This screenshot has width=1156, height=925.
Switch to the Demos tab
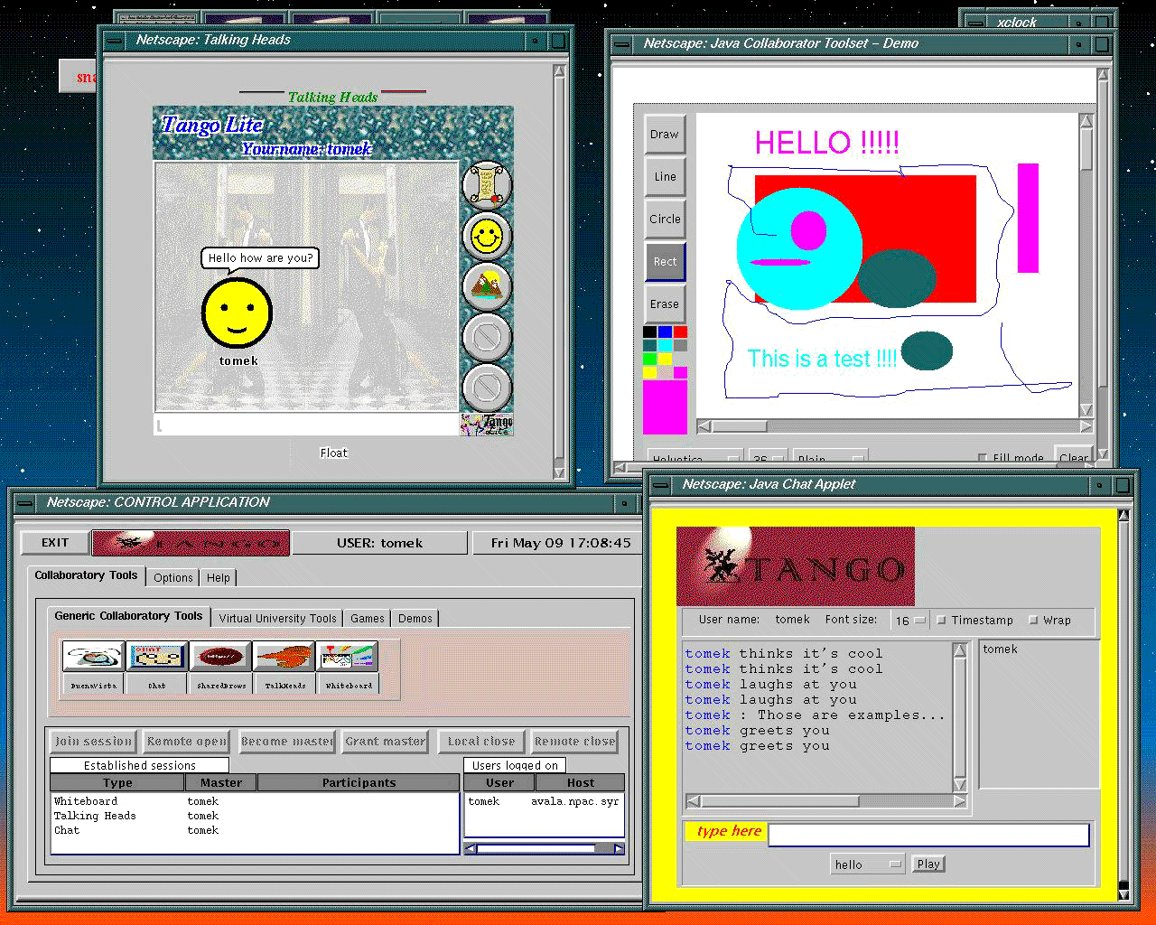tap(415, 619)
